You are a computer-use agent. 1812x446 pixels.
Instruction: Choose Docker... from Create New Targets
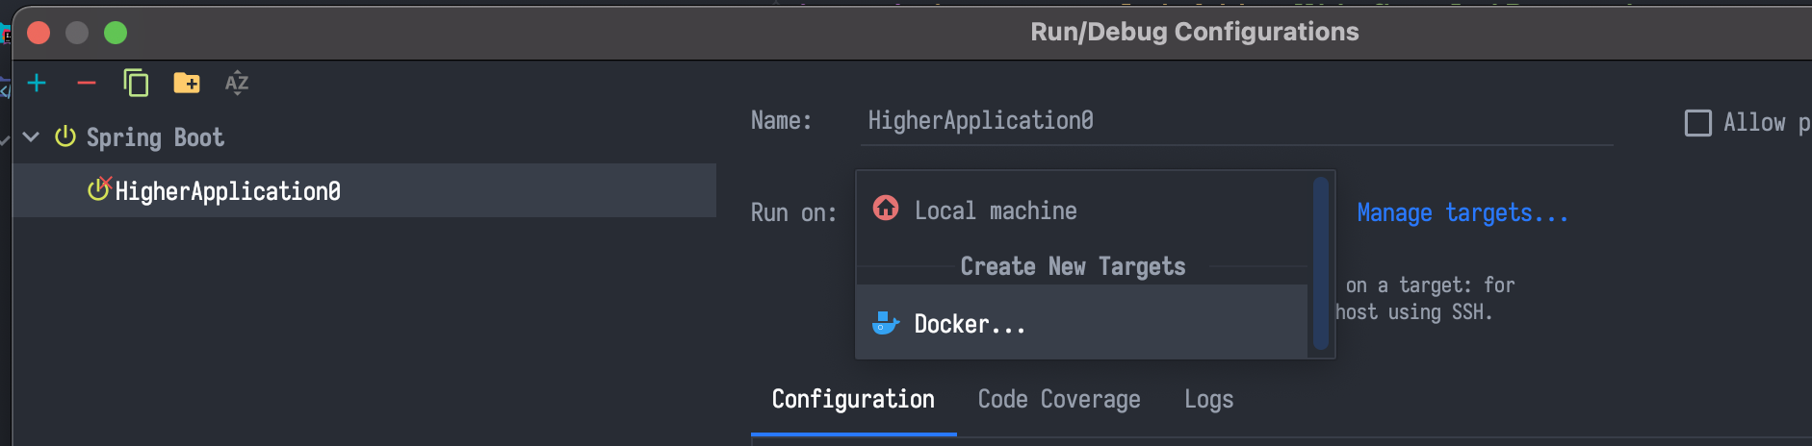point(970,325)
